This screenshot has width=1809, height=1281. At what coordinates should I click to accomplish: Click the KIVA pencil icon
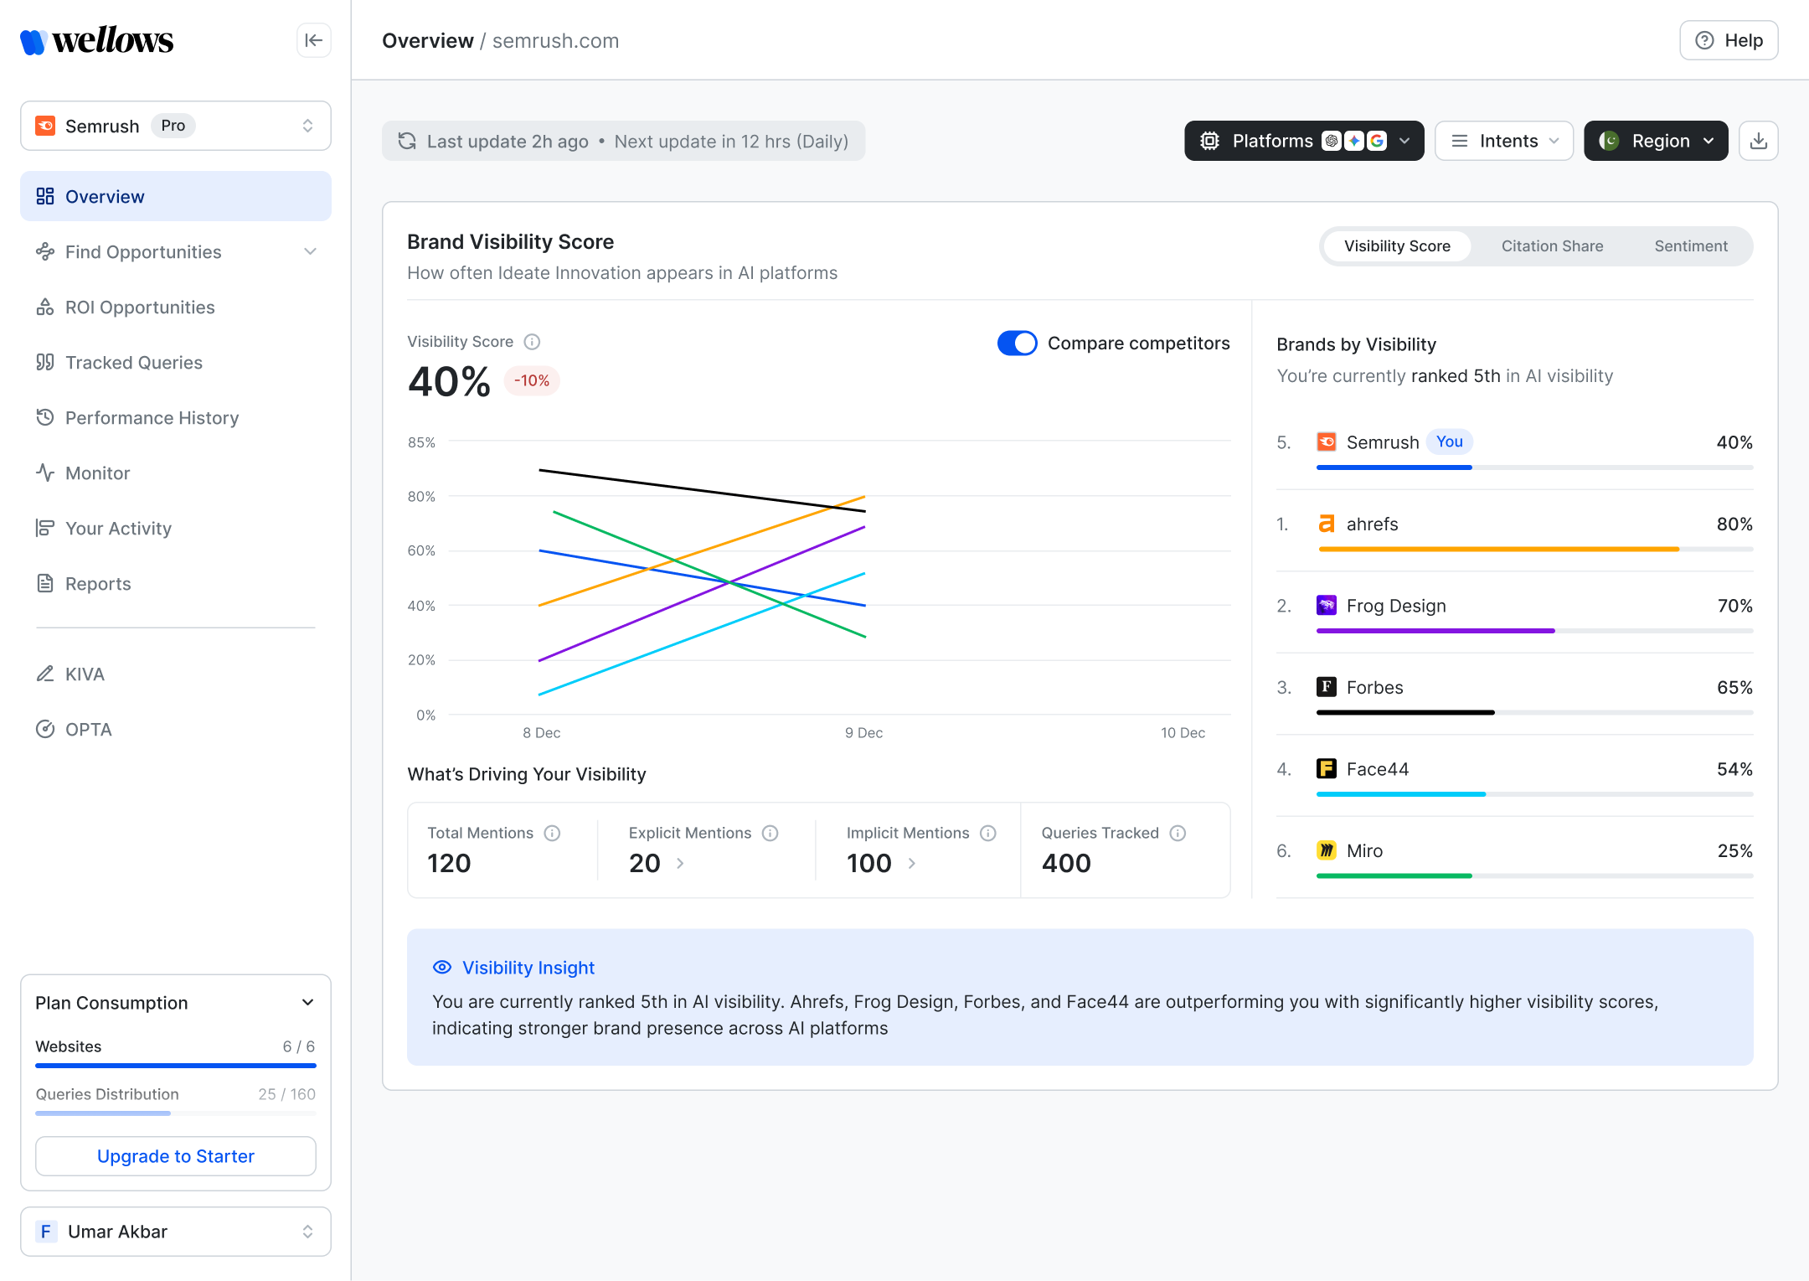pos(45,674)
